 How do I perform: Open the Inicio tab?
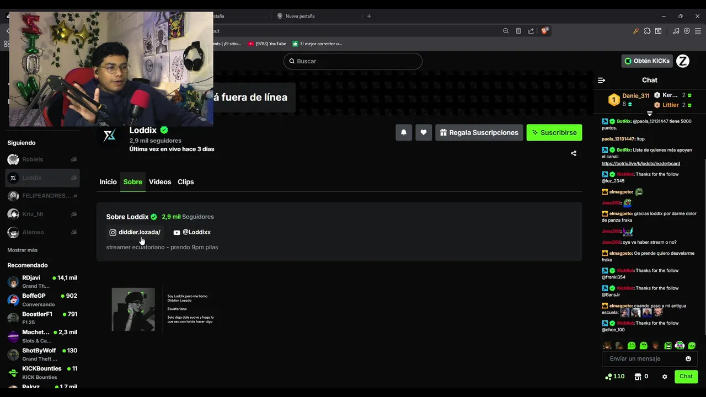coord(108,182)
